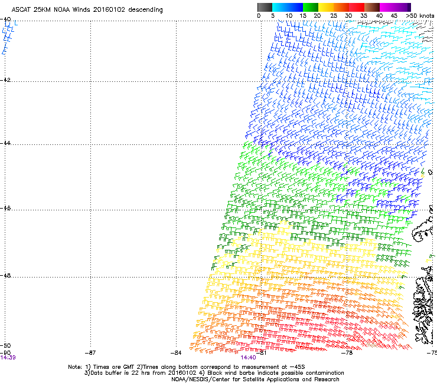Click the note line starting 'Note: 1) Times are GMT'
Image resolution: width=437 pixels, height=383 pixels.
[187, 367]
